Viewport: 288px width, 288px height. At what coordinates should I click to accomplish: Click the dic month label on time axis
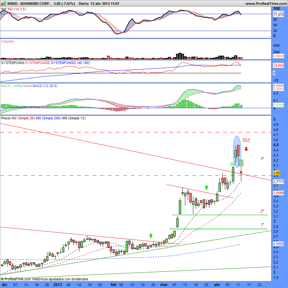(x=4, y=285)
